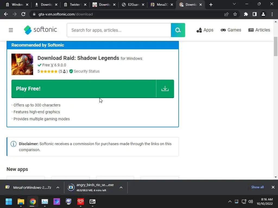Viewport: 278px width, 208px height.
Task: Open the Chrome profile icon
Action: pyautogui.click(x=263, y=14)
